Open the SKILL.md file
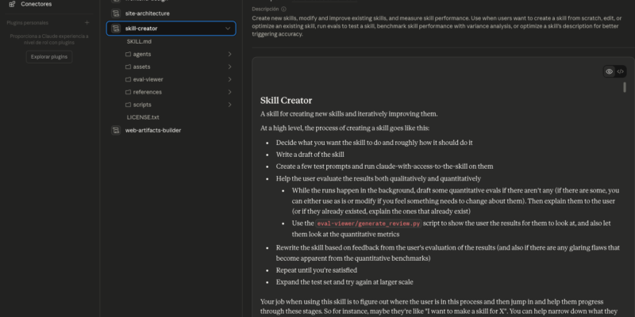 [x=140, y=41]
